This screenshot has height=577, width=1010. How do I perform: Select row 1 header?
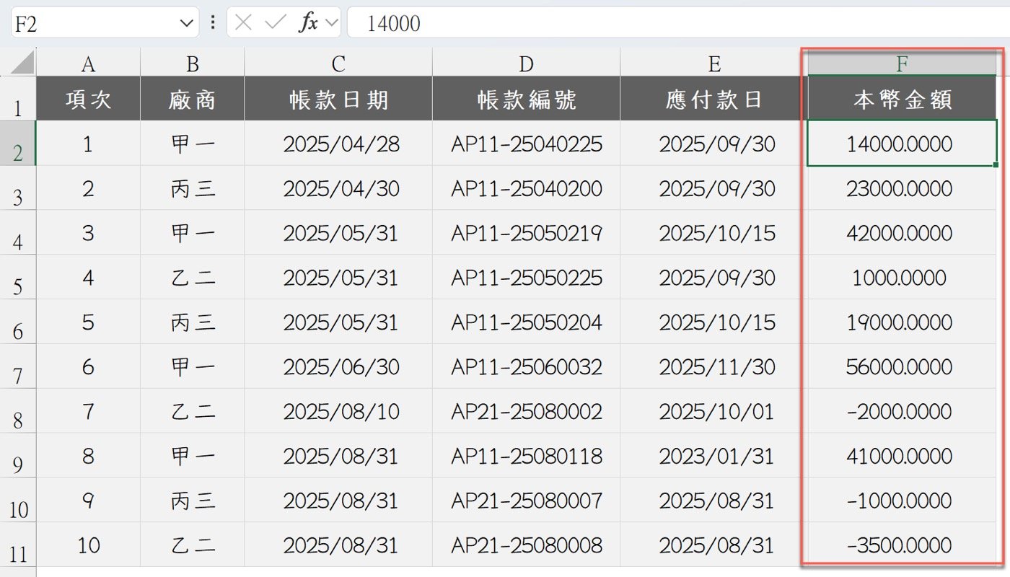click(18, 98)
